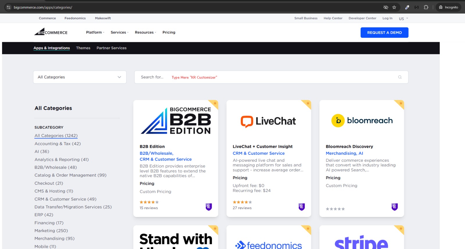
Task: Click the featured star ribbon on Bloomreach card
Action: [400, 104]
